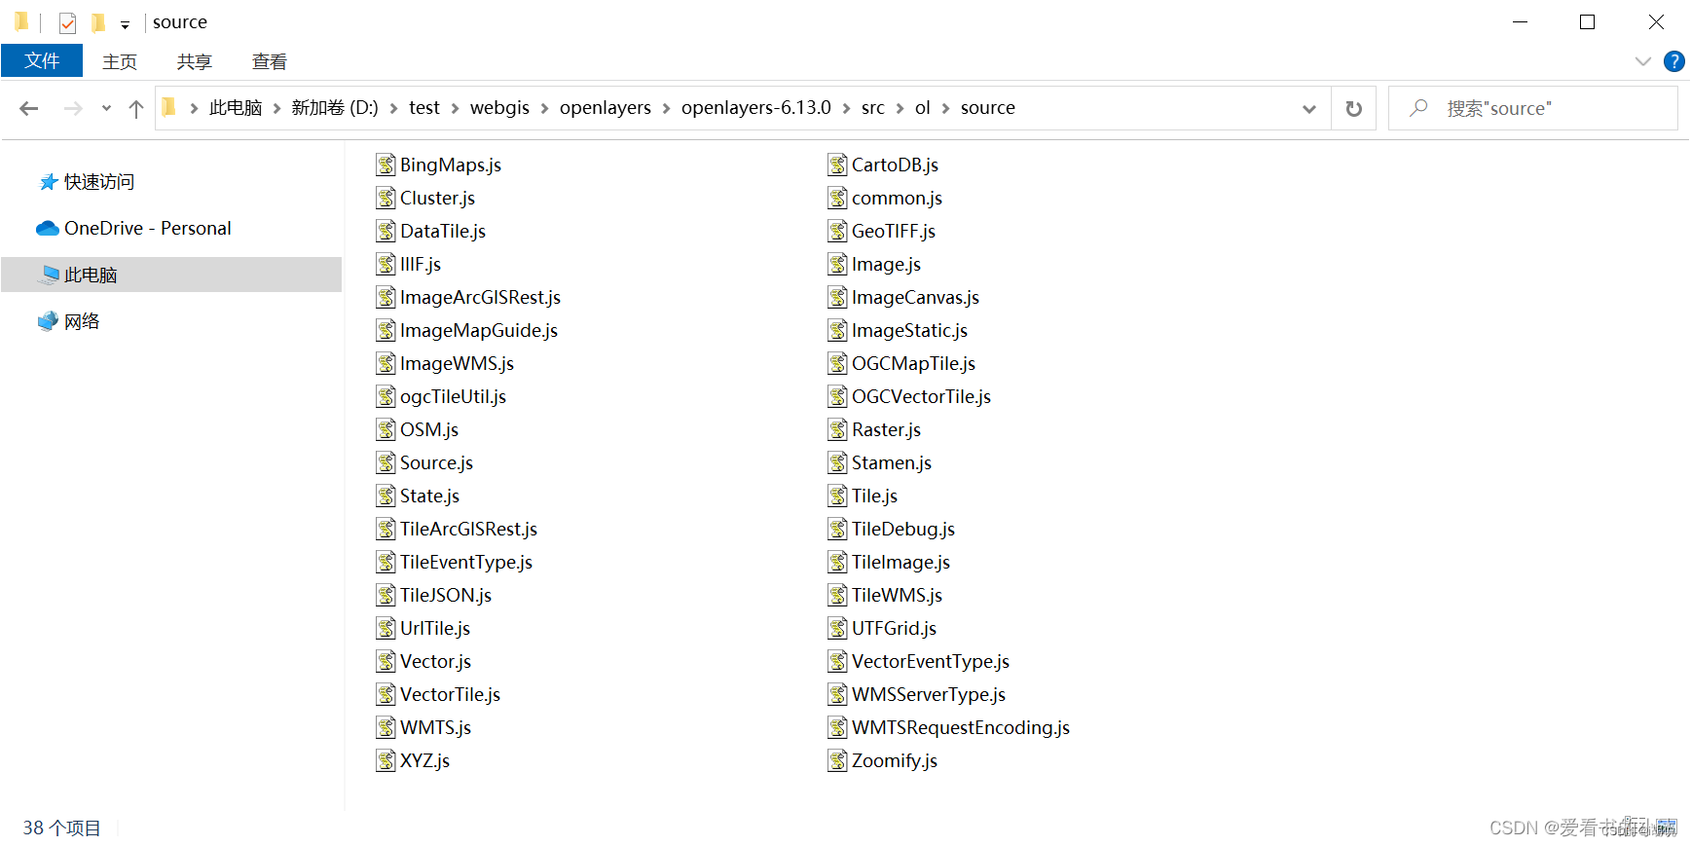
Task: Select the VectorTile.js file name
Action: [x=450, y=695]
